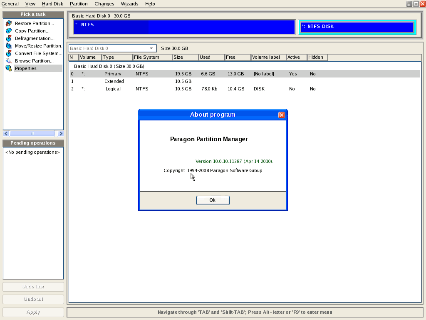Open the Changes menu
Viewport: 426px width, 320px height.
[x=104, y=4]
